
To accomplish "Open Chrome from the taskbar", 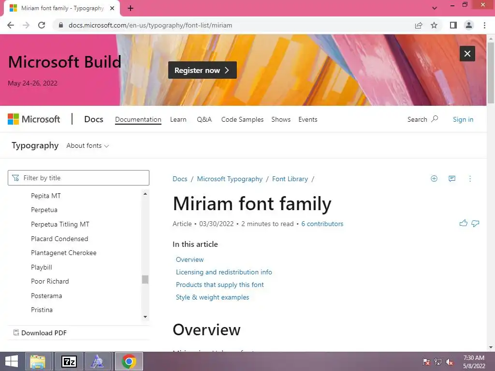I will coord(129,361).
